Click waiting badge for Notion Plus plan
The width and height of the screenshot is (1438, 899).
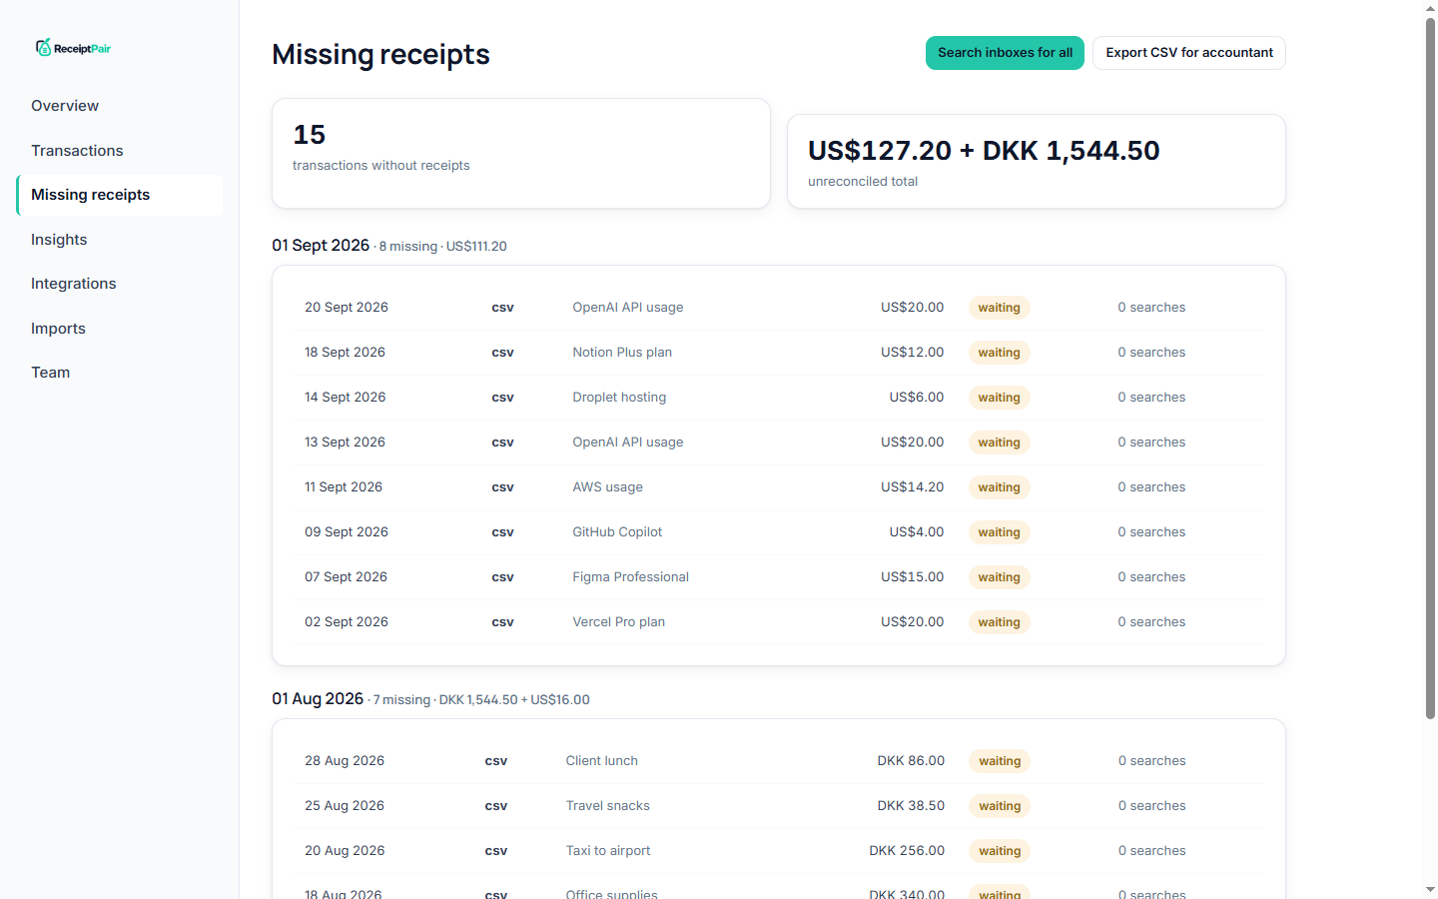coord(999,353)
